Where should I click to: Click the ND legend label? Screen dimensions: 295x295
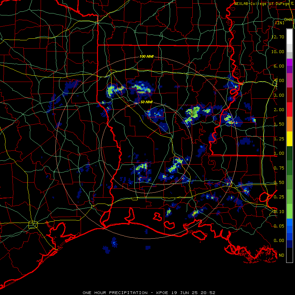click(x=282, y=255)
